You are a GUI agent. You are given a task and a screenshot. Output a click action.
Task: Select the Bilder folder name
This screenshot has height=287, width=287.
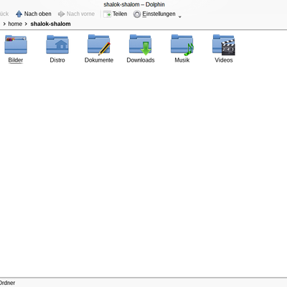(16, 60)
